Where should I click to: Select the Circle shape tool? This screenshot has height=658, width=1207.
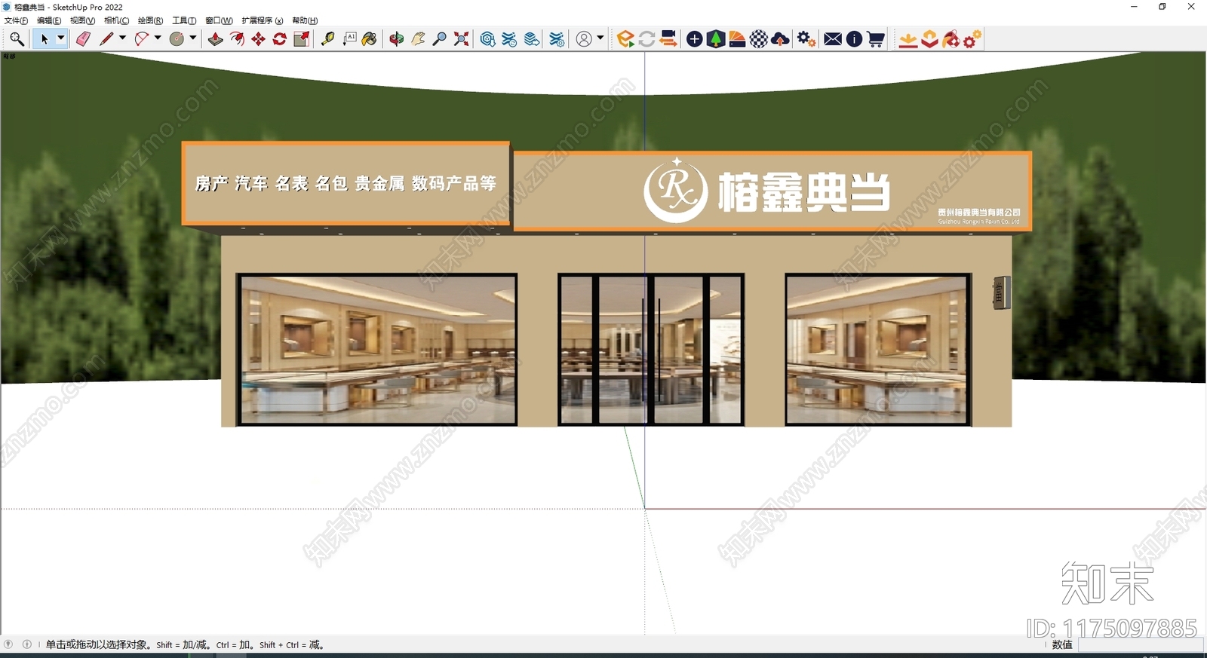pyautogui.click(x=177, y=39)
